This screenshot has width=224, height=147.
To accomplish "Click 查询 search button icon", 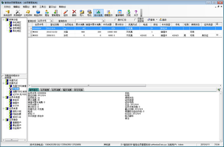I will click(151, 20).
